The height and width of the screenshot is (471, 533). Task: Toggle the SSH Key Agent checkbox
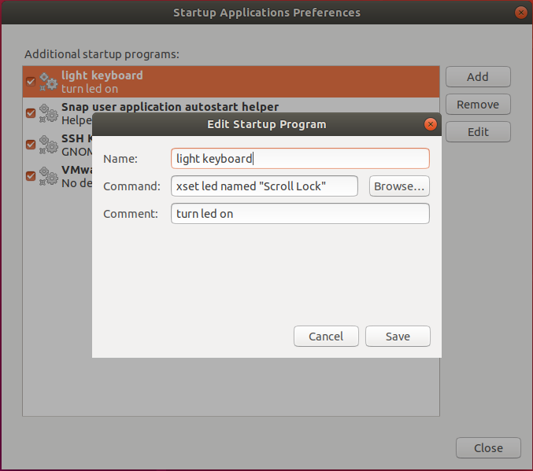click(x=31, y=145)
